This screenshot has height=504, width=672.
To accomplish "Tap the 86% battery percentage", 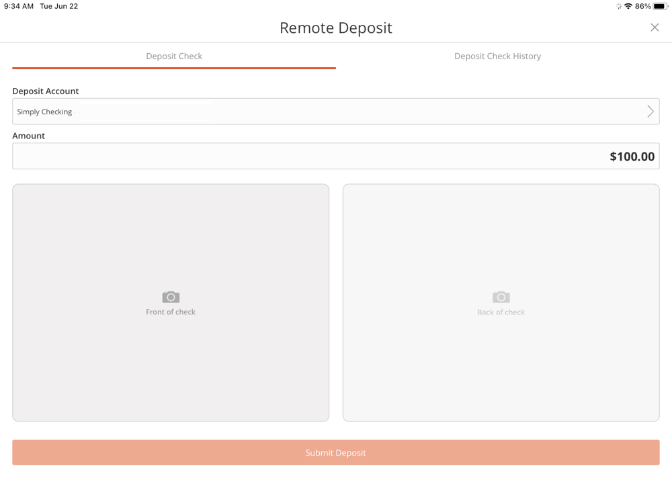I will point(643,6).
